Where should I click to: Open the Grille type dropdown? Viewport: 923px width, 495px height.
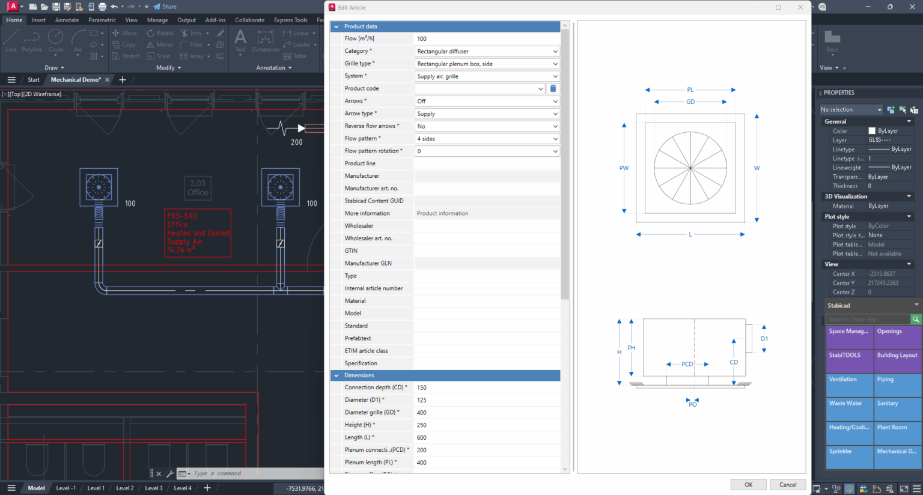(487, 64)
